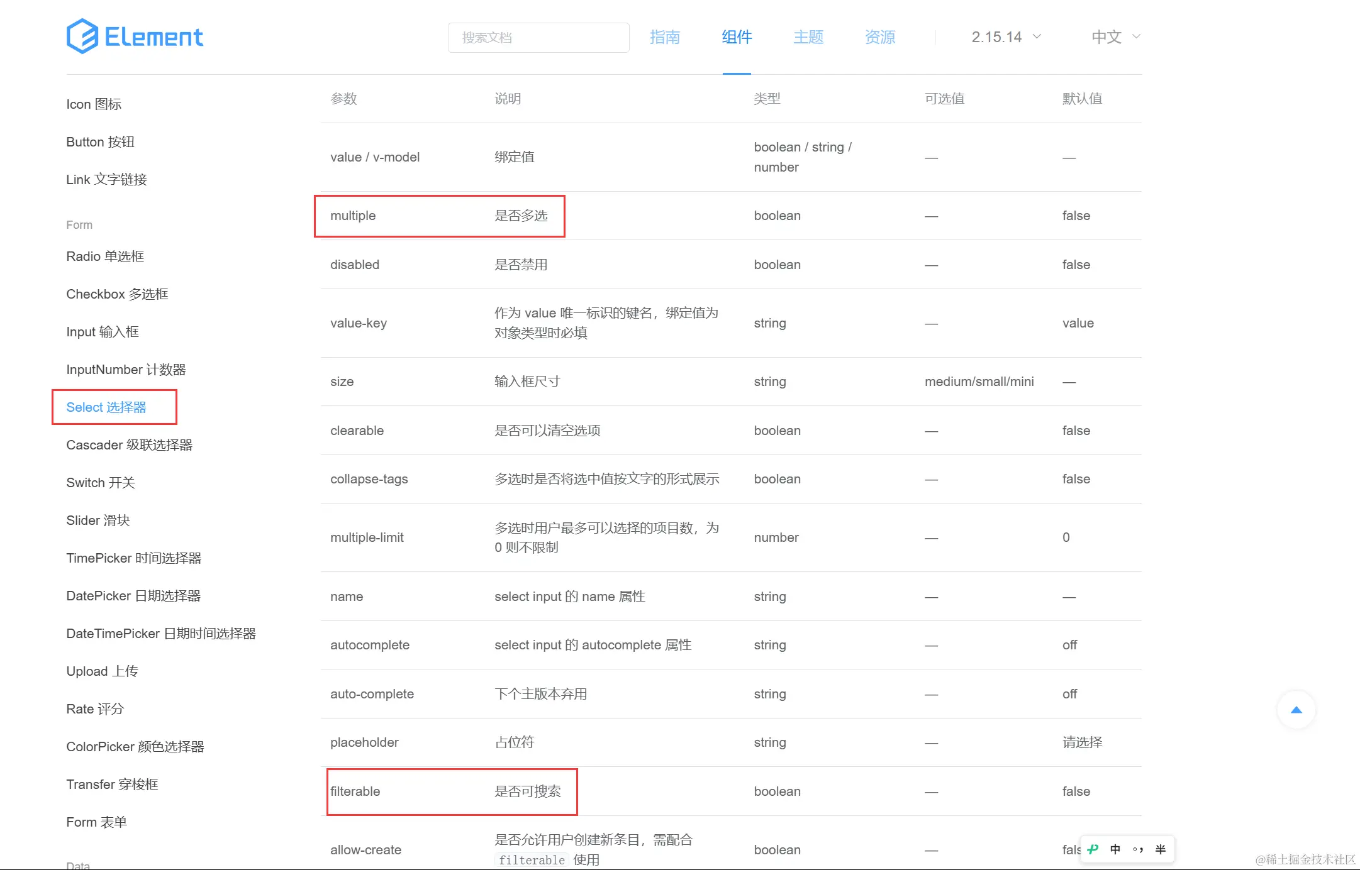Open Icon 图标 sidebar link

pos(94,104)
